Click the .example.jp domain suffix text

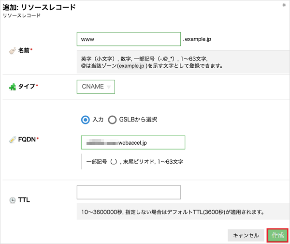[x=198, y=39]
